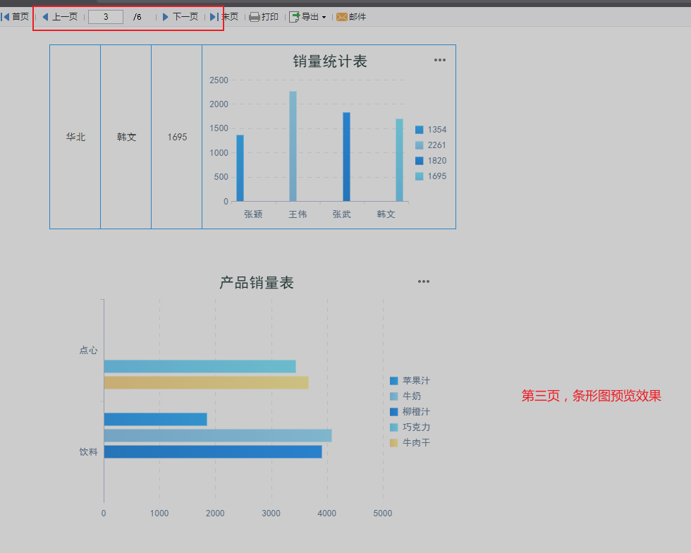
Task: Toggle 柳橙汁 legend item
Action: (410, 411)
